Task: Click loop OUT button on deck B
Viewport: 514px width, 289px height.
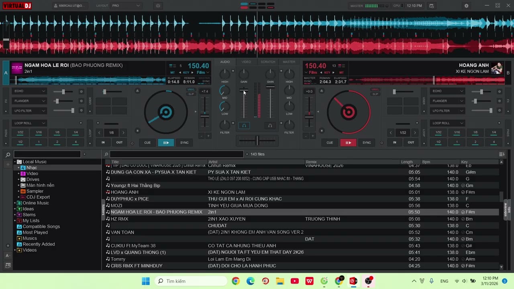Action: pyautogui.click(x=411, y=142)
